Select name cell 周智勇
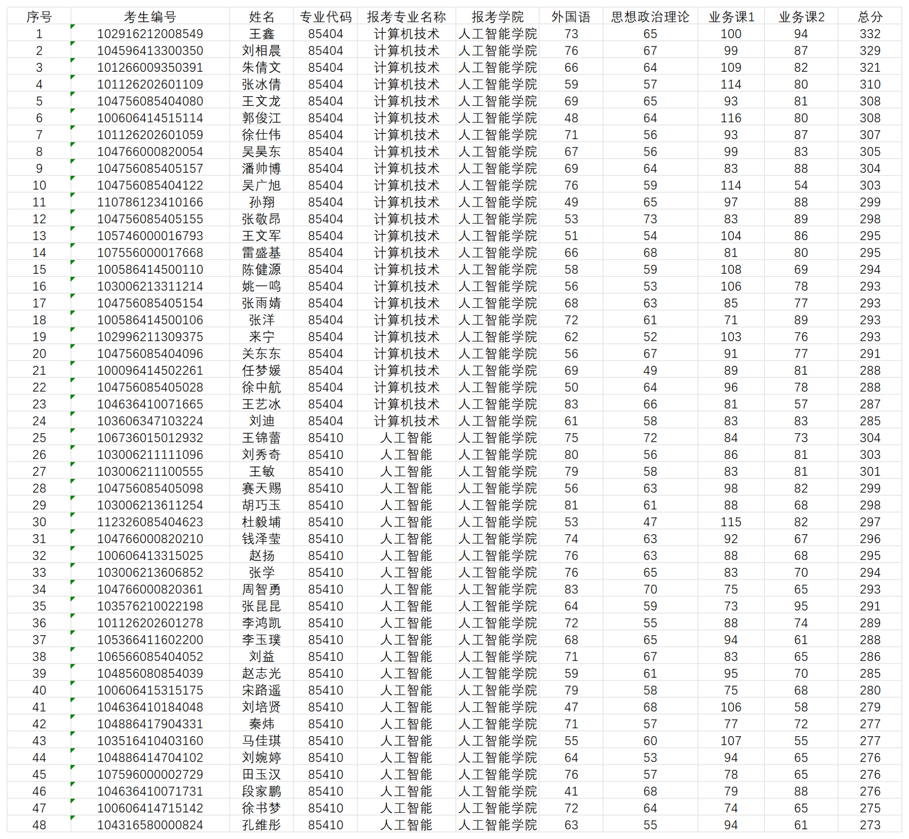The width and height of the screenshot is (909, 839). tap(262, 589)
